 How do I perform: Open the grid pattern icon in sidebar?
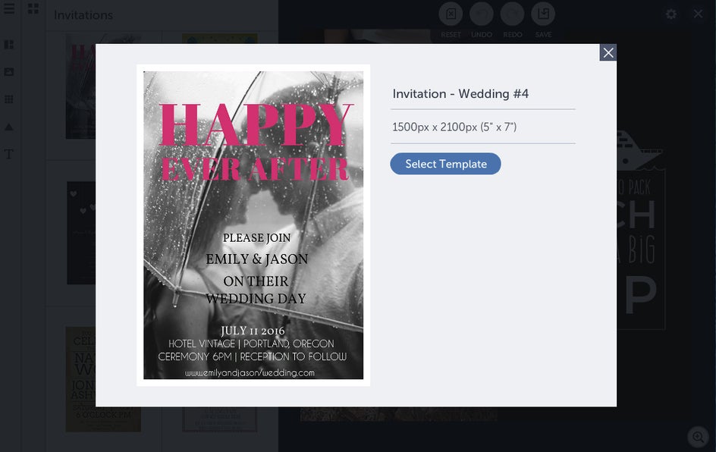point(8,99)
